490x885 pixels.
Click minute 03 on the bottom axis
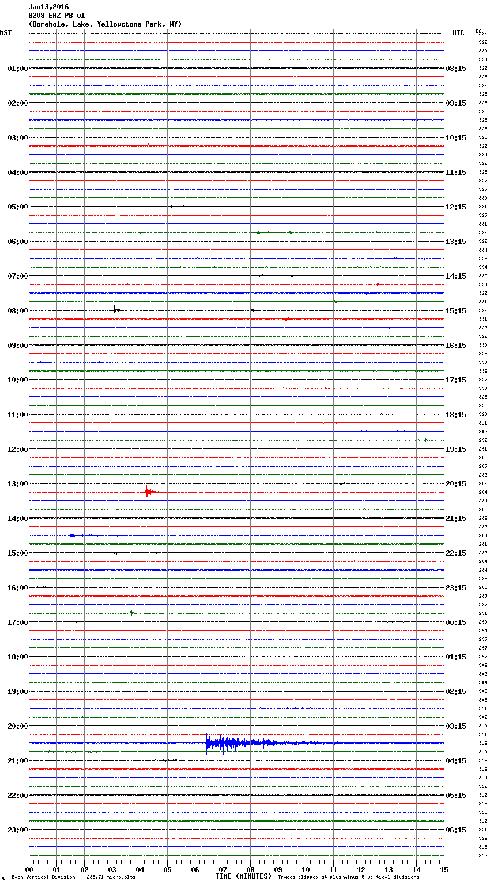coord(112,869)
